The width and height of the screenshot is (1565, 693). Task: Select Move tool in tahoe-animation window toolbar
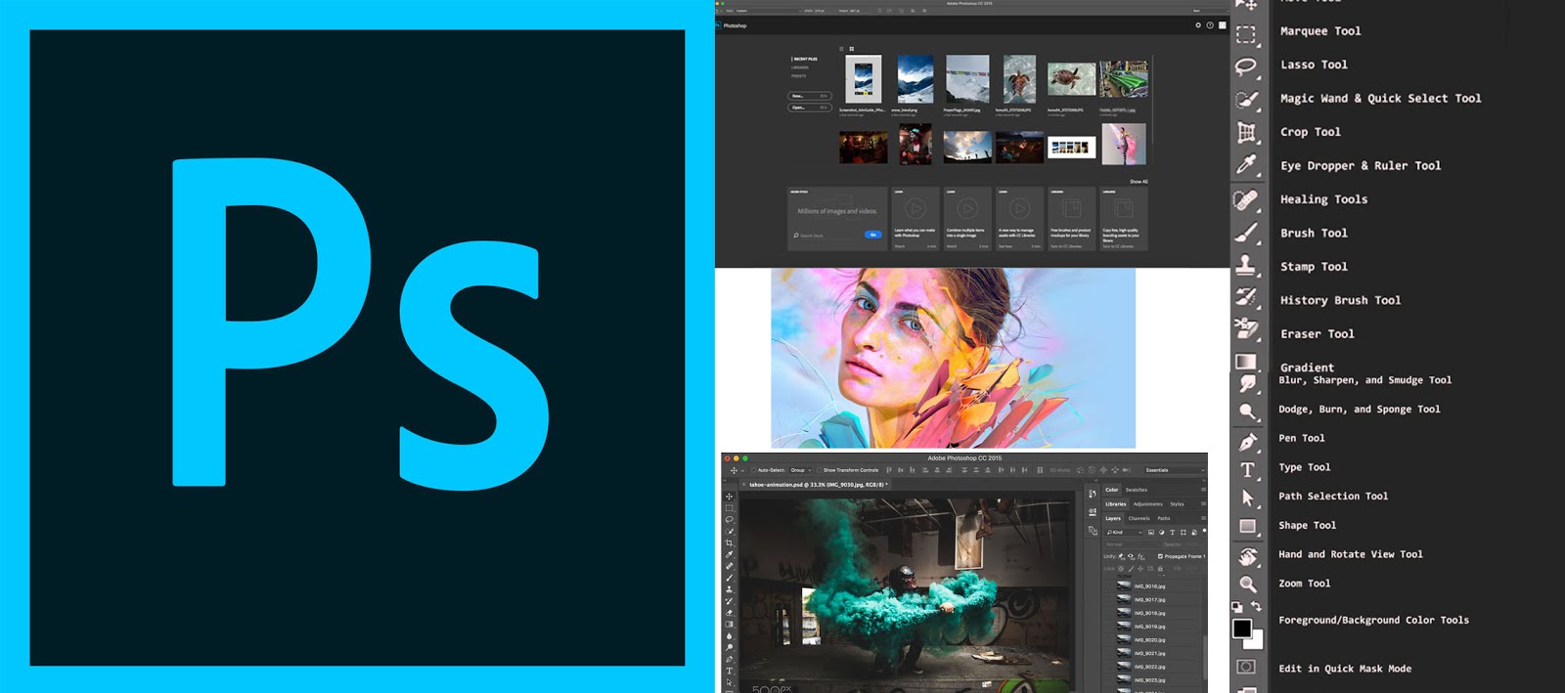(729, 497)
